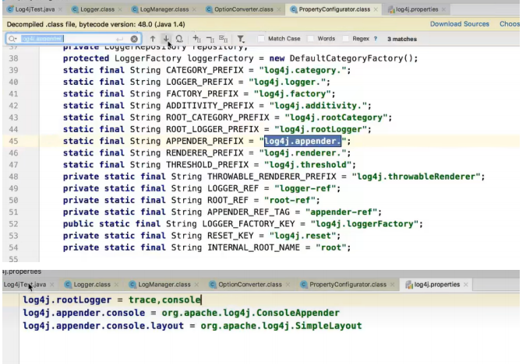Viewport: 526px width, 364px height.
Task: Open search filter funnel dropdown
Action: point(241,39)
